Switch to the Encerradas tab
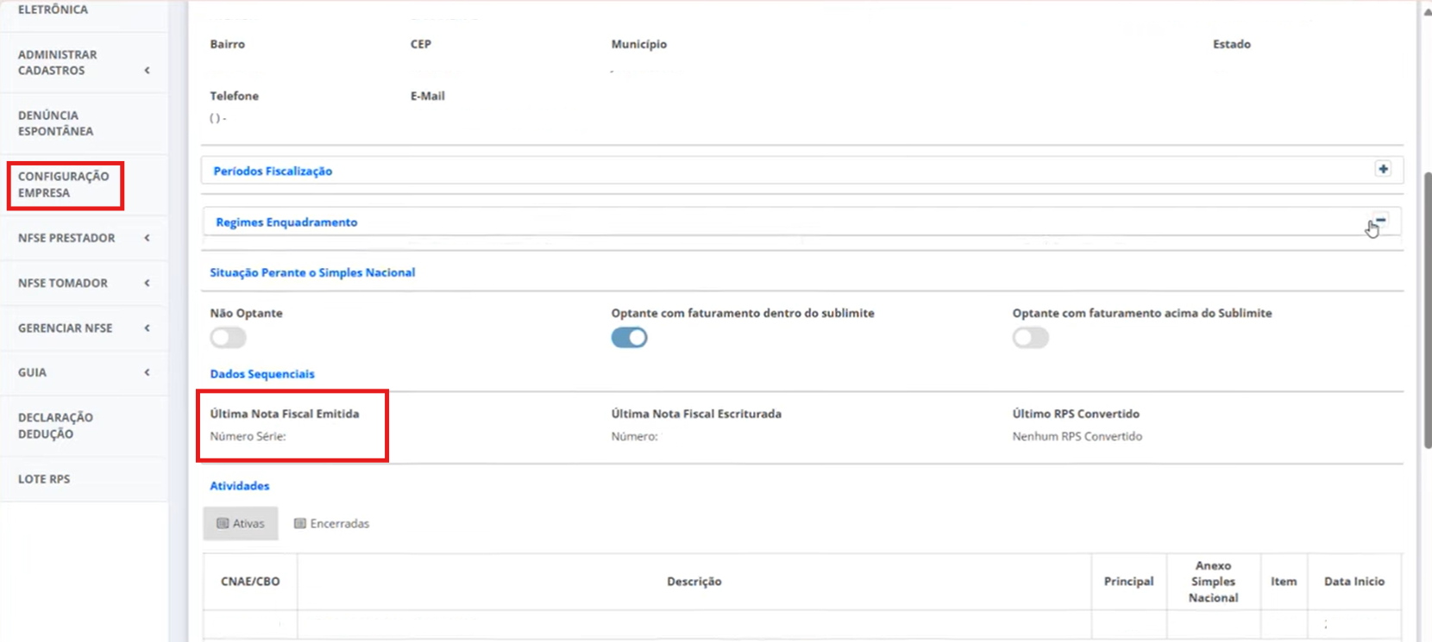 tap(332, 523)
